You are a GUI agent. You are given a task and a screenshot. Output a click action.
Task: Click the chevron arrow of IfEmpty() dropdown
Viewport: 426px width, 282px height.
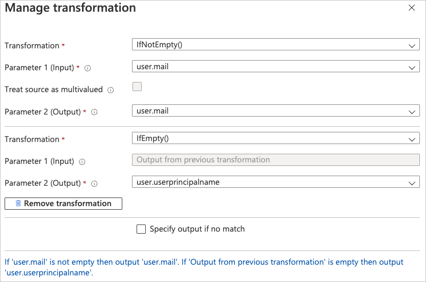pos(412,139)
